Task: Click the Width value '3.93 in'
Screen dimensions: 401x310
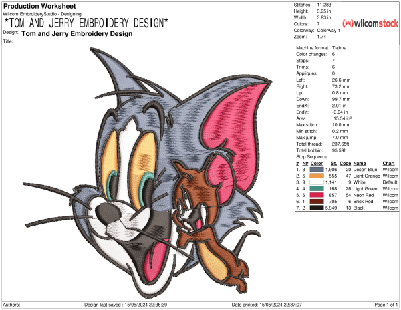Action: click(x=324, y=17)
